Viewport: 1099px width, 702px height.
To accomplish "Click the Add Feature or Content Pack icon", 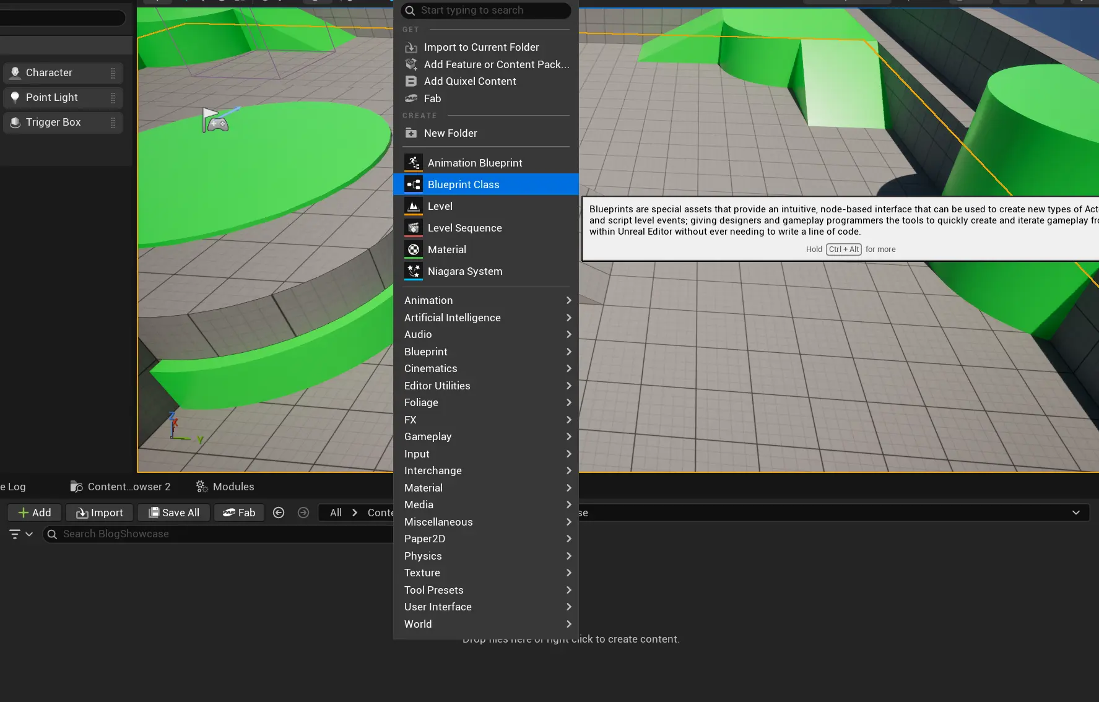I will point(410,64).
